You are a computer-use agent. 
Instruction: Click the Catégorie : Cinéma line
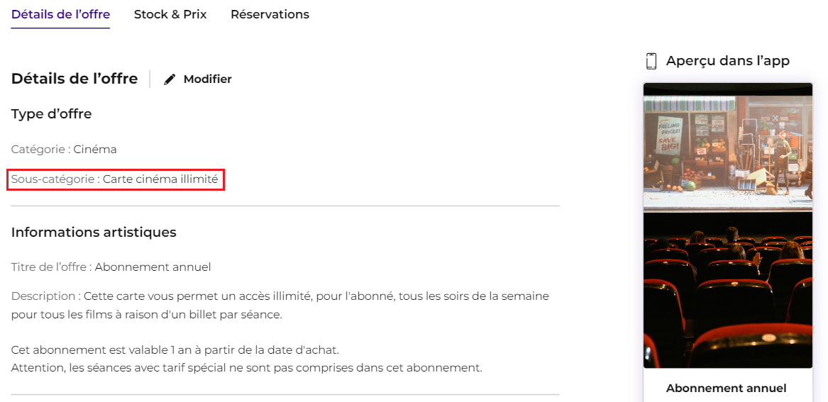coord(64,150)
